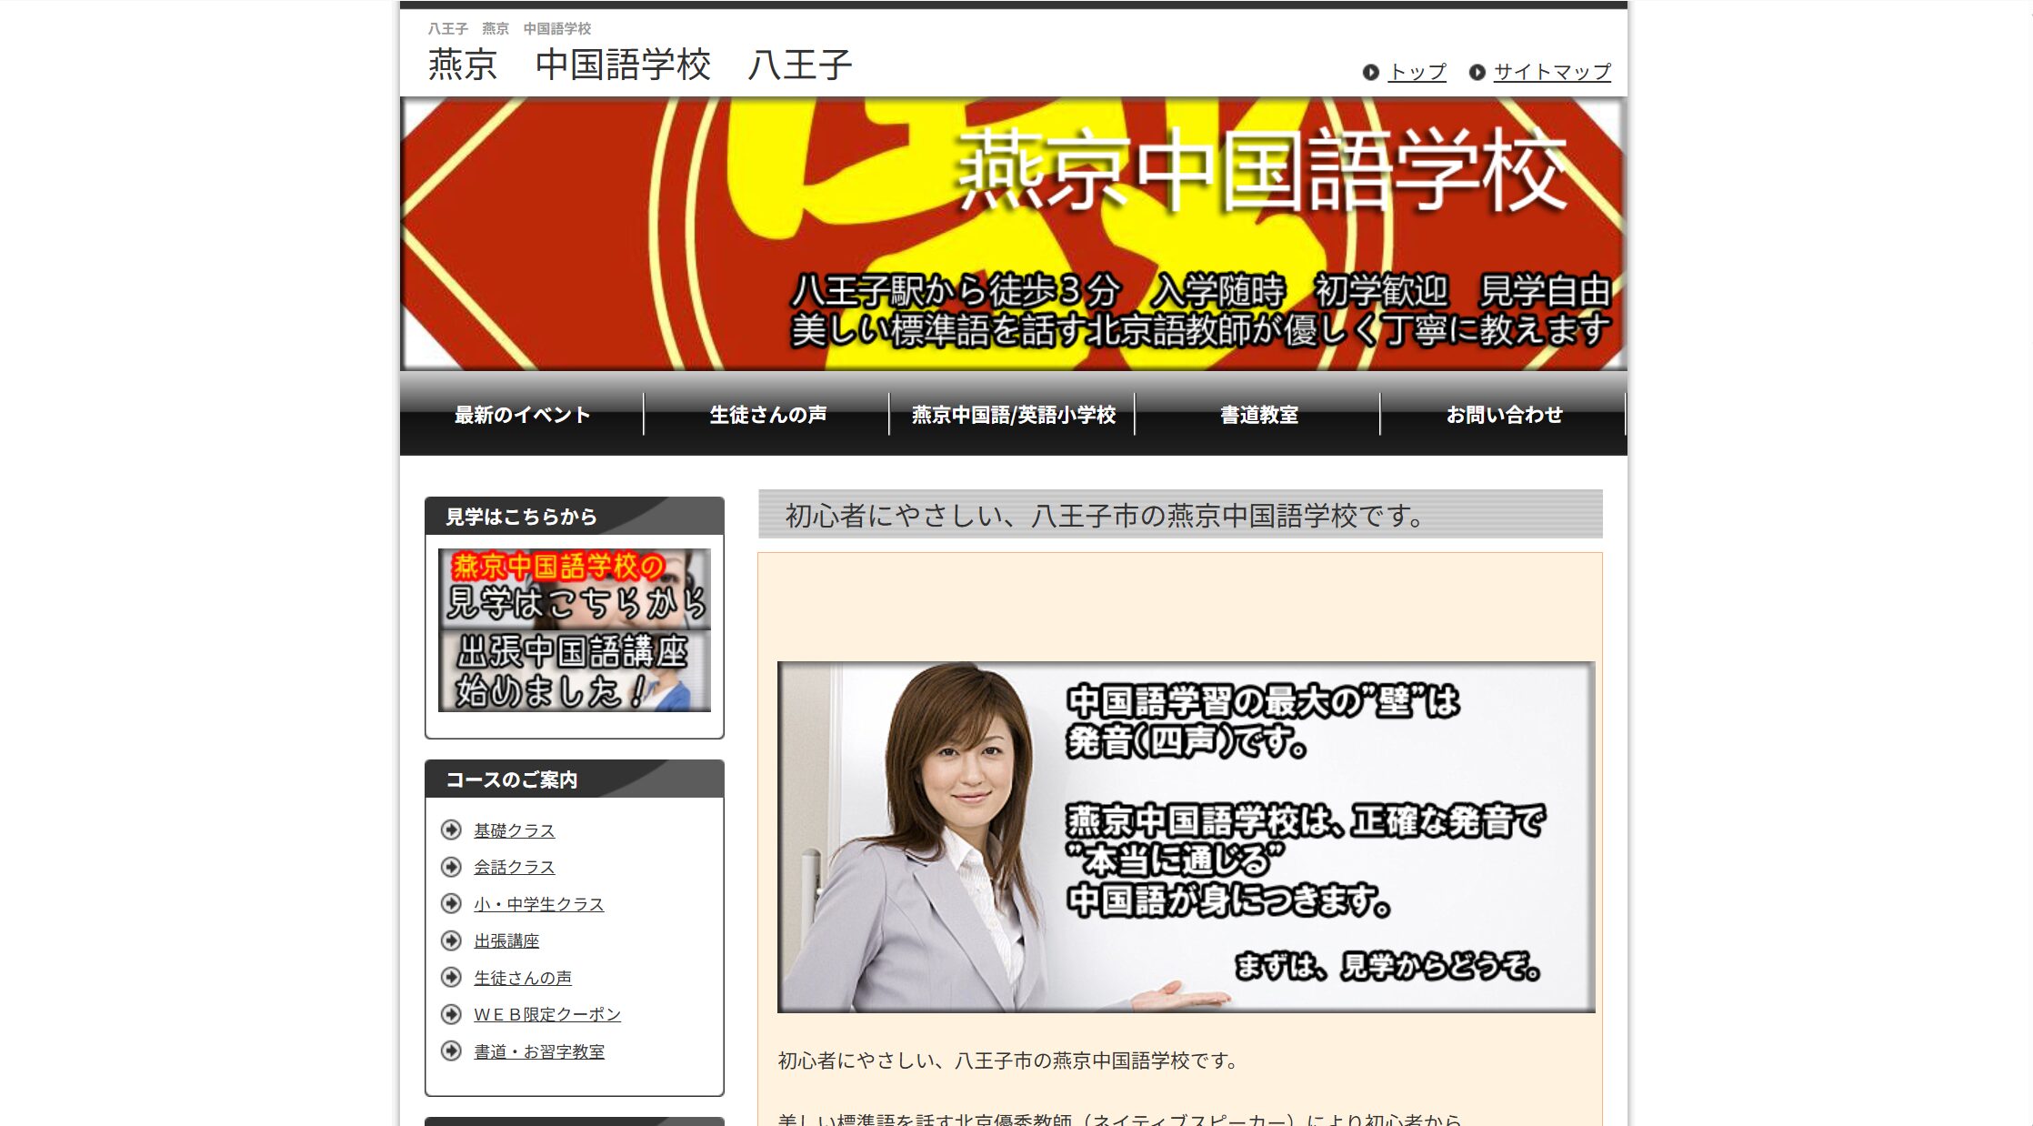
Task: Go to 燕京中国語/英語小学校 menu item
Action: click(1013, 415)
